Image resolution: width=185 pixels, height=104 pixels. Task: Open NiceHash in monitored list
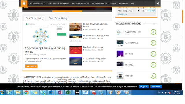coord(129,76)
